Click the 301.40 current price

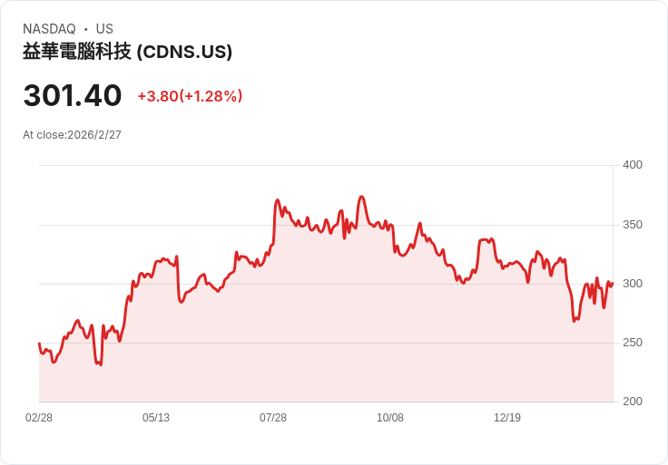pyautogui.click(x=73, y=95)
